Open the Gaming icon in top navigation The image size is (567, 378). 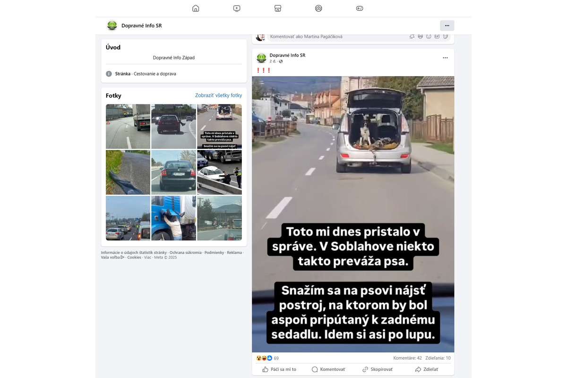(x=360, y=8)
